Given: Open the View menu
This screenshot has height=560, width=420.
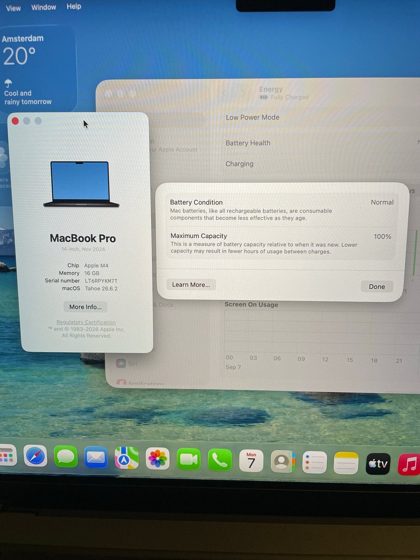Looking at the screenshot, I should point(13,8).
